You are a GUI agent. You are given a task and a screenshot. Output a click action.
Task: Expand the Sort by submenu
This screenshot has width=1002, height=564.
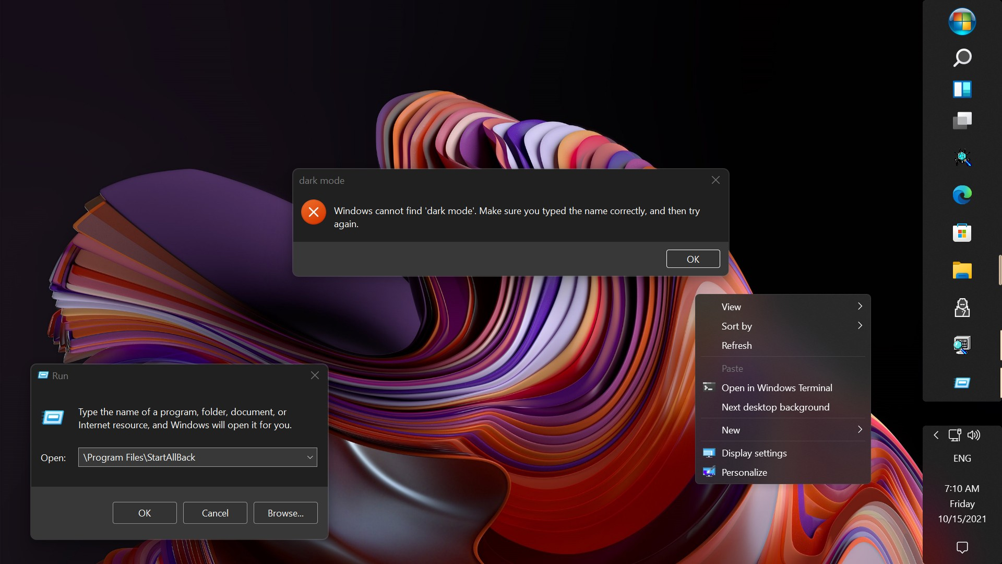click(x=784, y=326)
